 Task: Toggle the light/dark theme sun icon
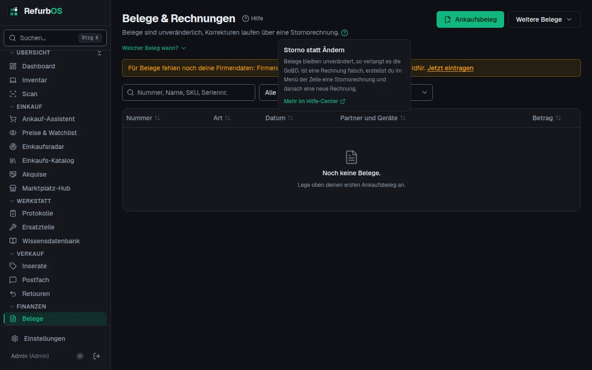(80, 356)
